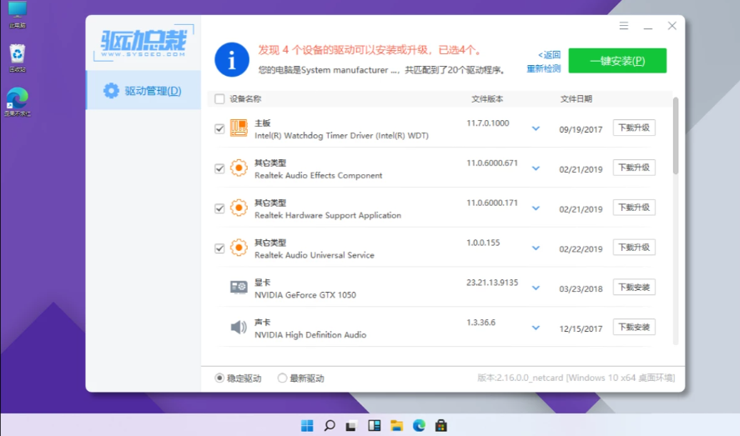
Task: Click the version text 23.21.13.9135
Action: tap(492, 283)
